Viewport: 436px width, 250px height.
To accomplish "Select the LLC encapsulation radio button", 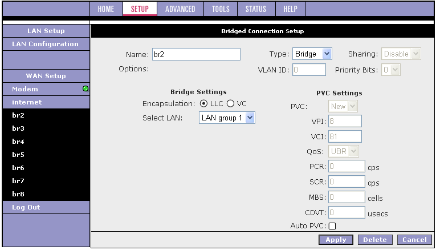I will click(203, 103).
